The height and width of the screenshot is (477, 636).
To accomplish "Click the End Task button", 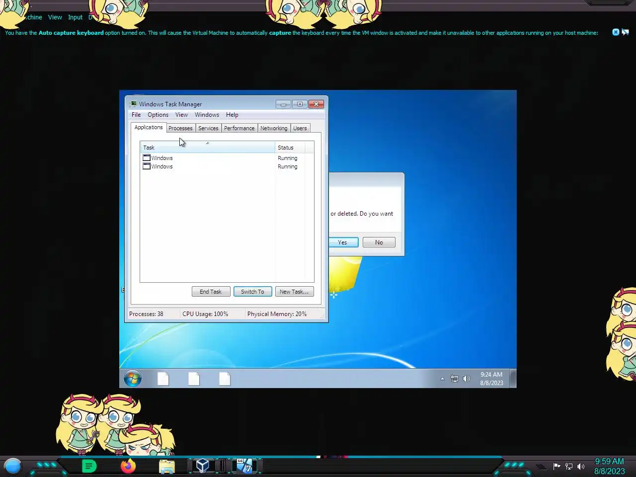I will click(x=211, y=292).
